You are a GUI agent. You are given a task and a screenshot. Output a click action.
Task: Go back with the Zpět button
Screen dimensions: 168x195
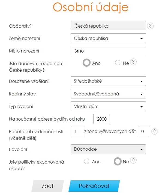pyautogui.click(x=48, y=186)
